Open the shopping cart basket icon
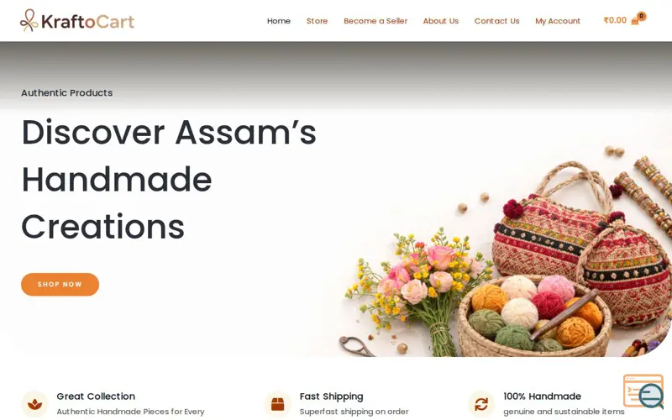Image resolution: width=672 pixels, height=420 pixels. (635, 22)
